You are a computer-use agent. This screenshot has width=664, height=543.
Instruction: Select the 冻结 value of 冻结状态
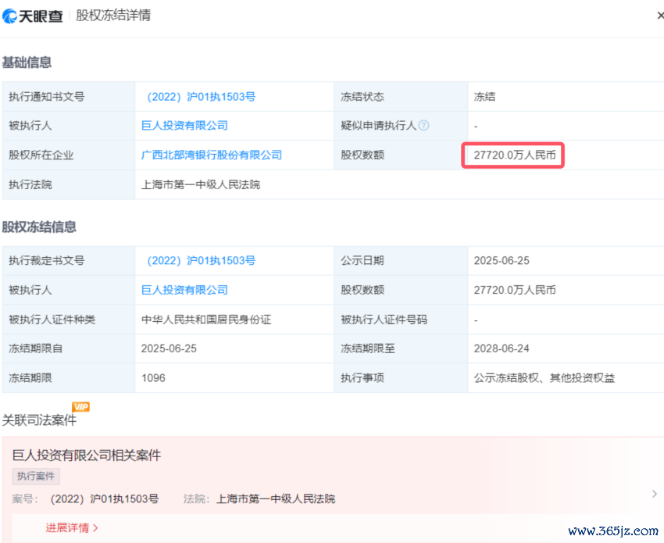[x=484, y=97]
